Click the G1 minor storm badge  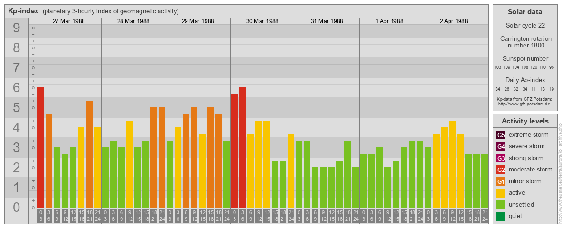pyautogui.click(x=501, y=181)
